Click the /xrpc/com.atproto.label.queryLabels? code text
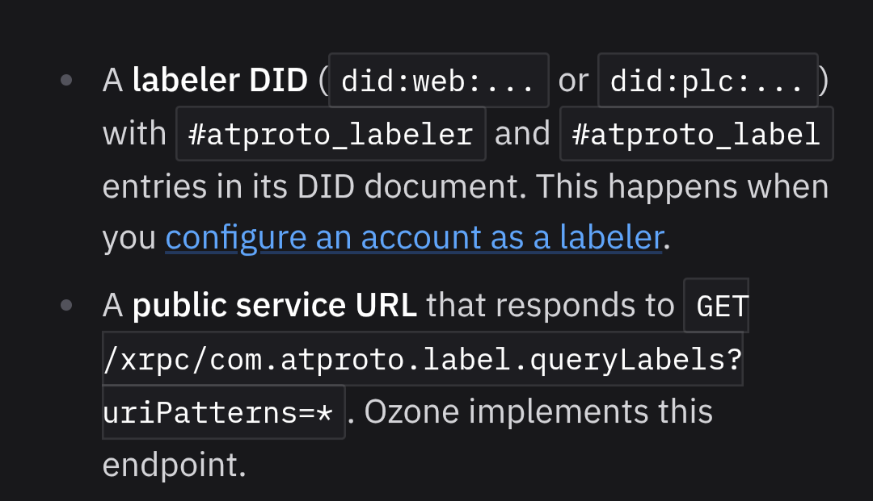873x501 pixels. 423,359
